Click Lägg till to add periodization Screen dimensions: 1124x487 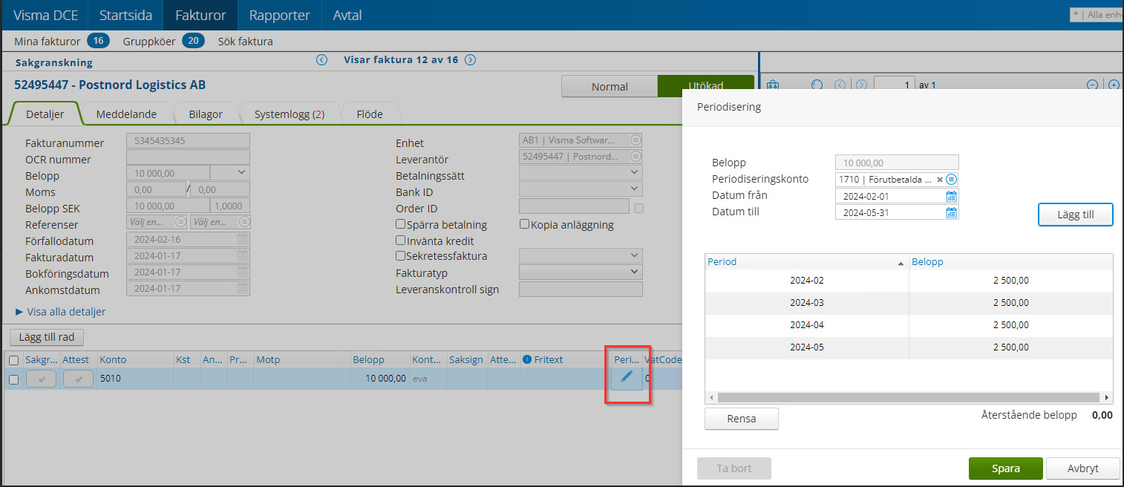tap(1075, 215)
